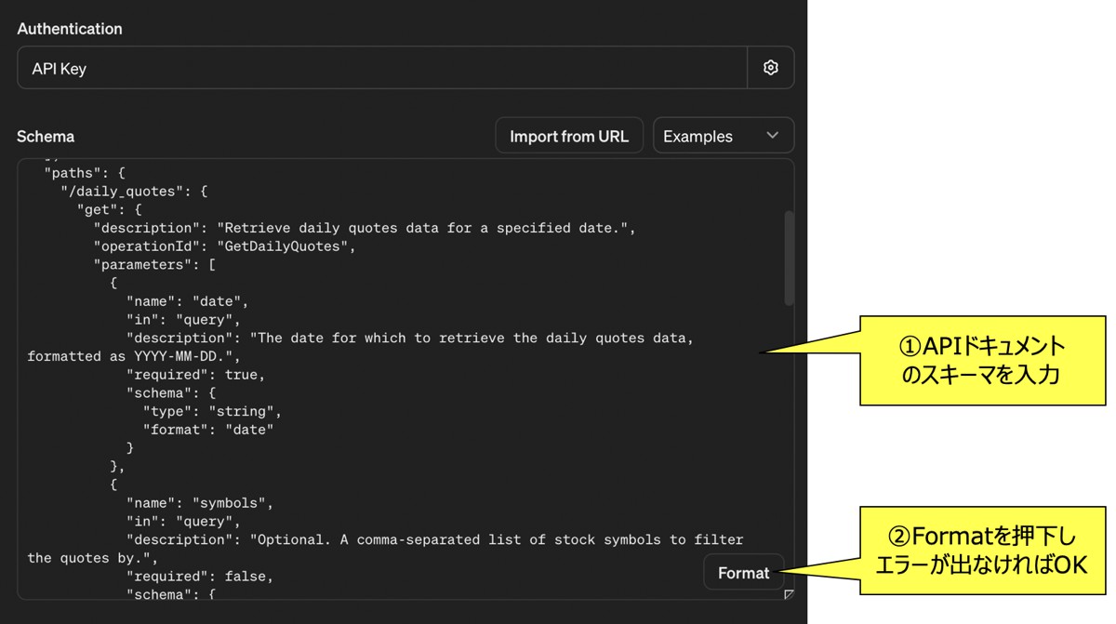
Task: Open the Examples dropdown
Action: pos(723,136)
